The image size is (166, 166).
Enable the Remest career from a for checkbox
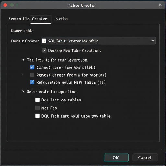click(32, 75)
